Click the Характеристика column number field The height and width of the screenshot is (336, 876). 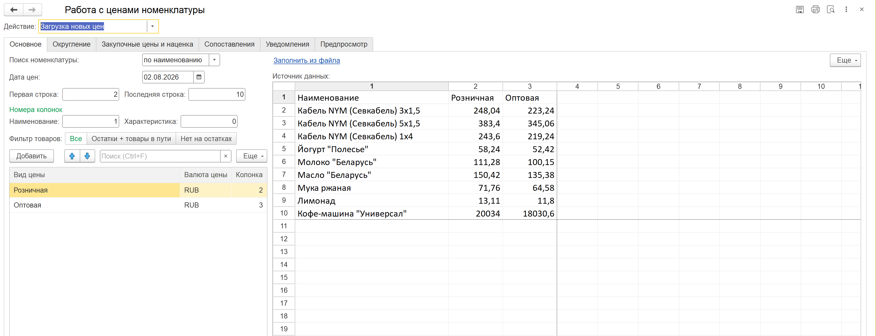point(209,122)
